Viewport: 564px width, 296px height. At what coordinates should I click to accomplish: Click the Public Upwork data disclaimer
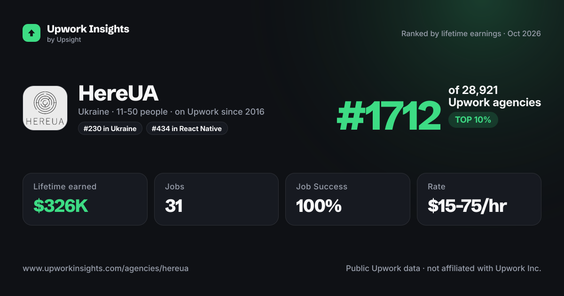[x=444, y=269]
